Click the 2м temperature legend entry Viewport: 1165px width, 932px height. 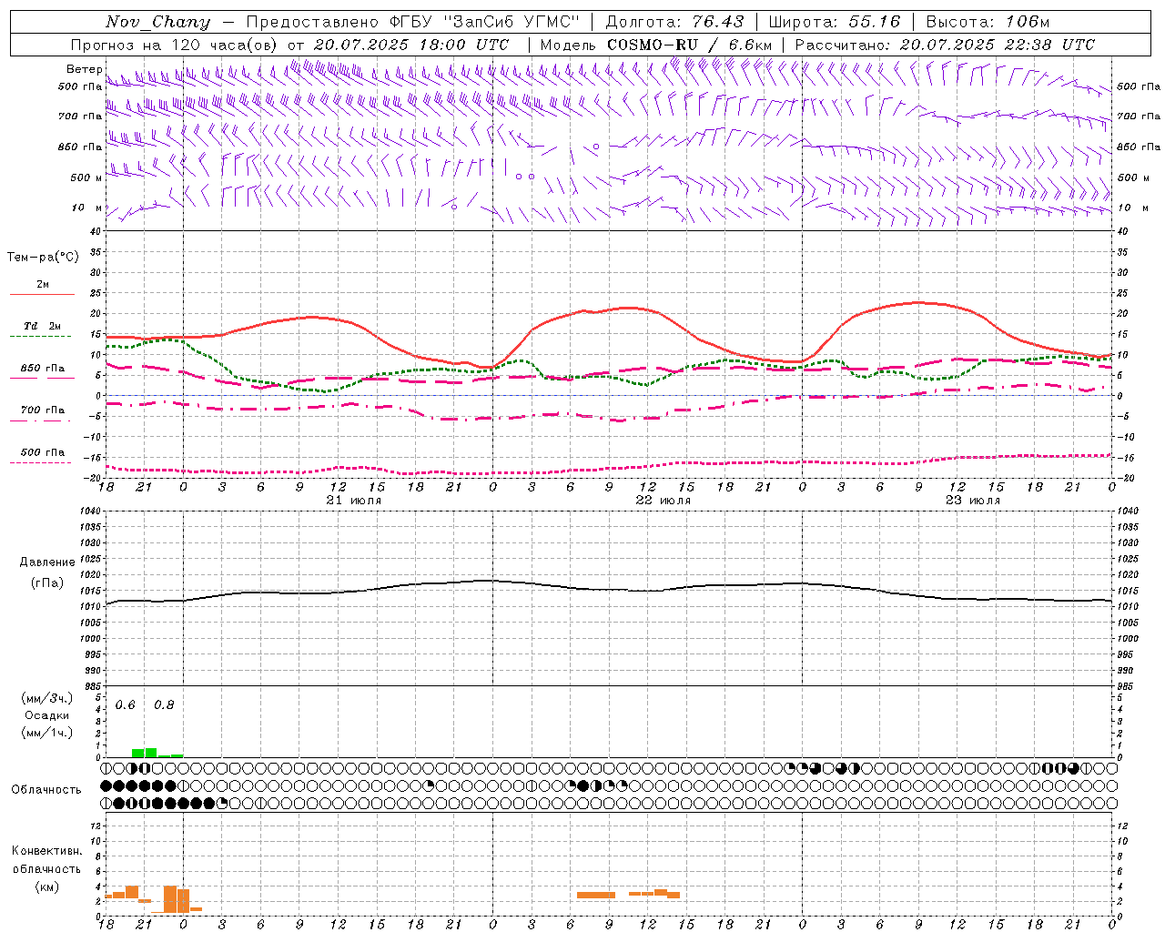[43, 285]
